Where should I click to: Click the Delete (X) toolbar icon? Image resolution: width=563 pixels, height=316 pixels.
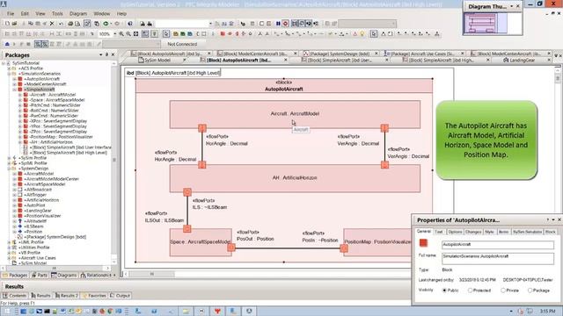(x=52, y=24)
